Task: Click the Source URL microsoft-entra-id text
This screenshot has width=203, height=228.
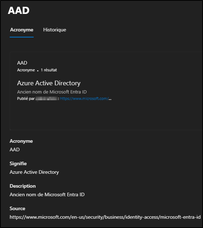Action: click(x=105, y=217)
